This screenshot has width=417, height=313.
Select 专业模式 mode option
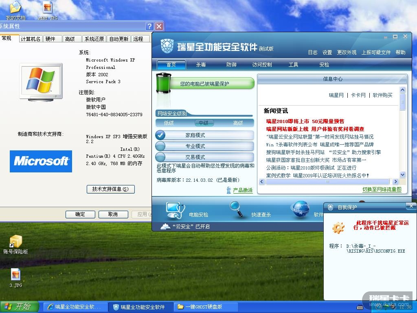click(x=204, y=146)
